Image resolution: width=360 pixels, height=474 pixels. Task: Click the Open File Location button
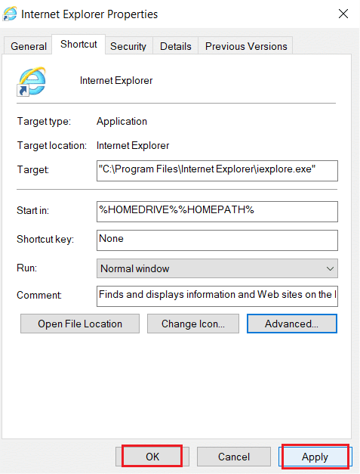pyautogui.click(x=80, y=324)
